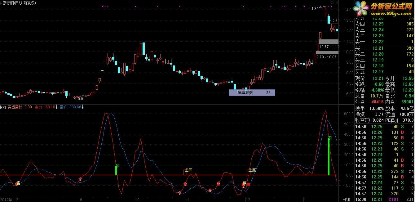Click the gray gap zone labeled 9.79 - 10.07
The image size is (415, 202).
(327, 53)
